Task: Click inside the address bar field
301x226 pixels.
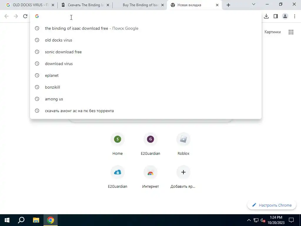Action: tap(146, 16)
